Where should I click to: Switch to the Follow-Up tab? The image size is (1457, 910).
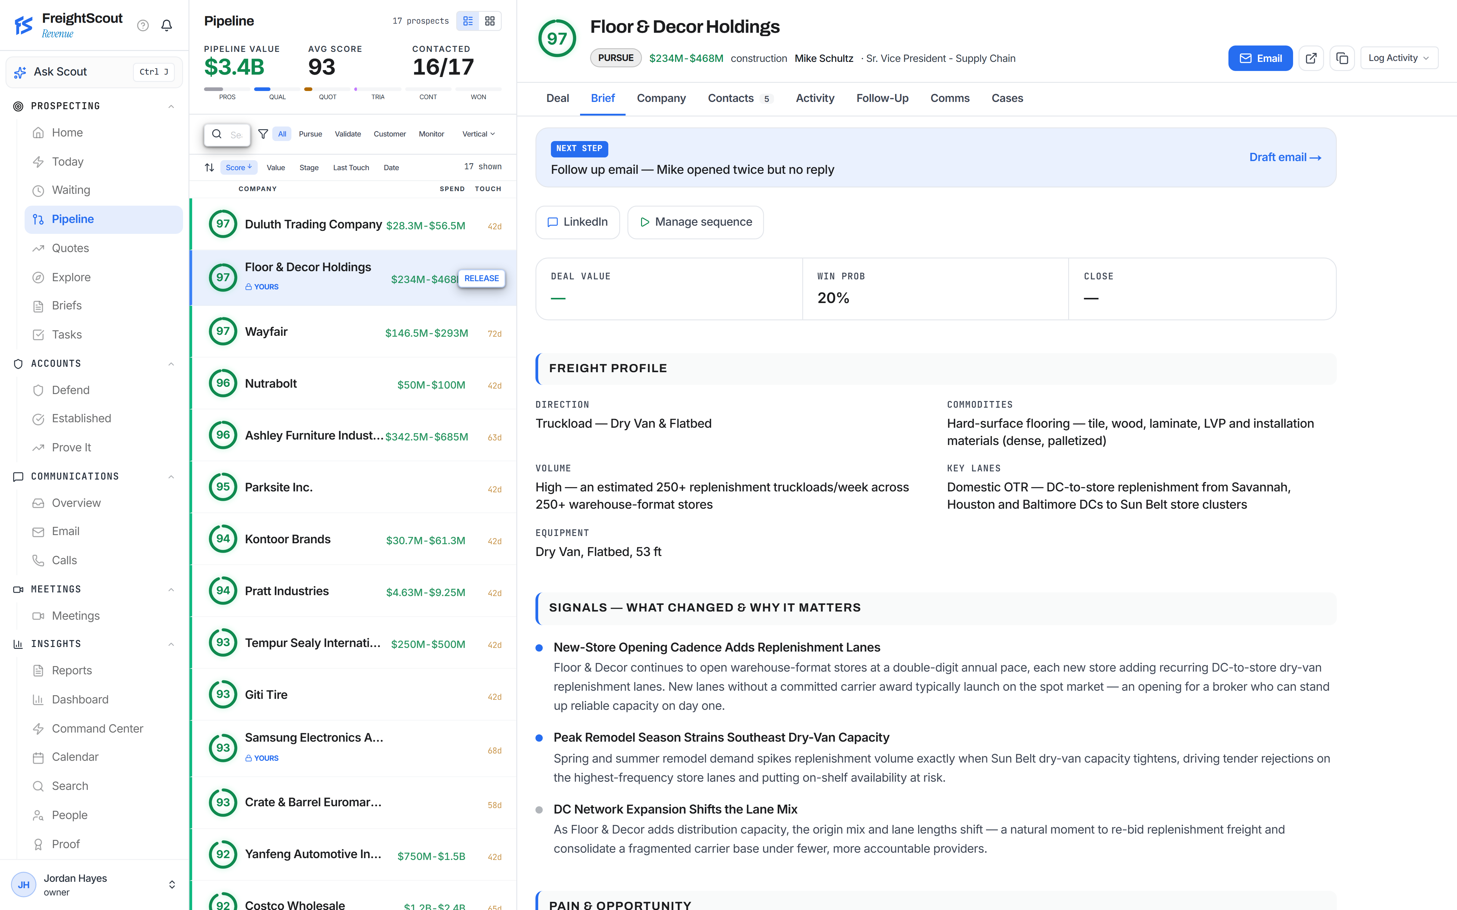(882, 98)
